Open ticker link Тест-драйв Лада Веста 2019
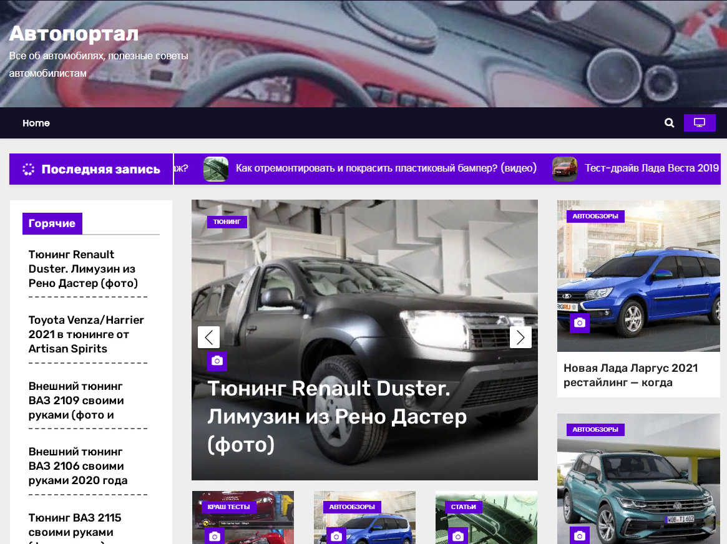This screenshot has height=544, width=727. (652, 168)
